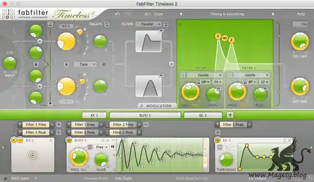Toggle the lock icon left of Tape
Screen dimensions: 314x182
[67, 64]
